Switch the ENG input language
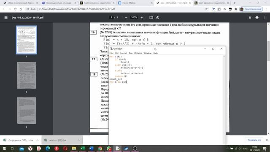 point(246,148)
